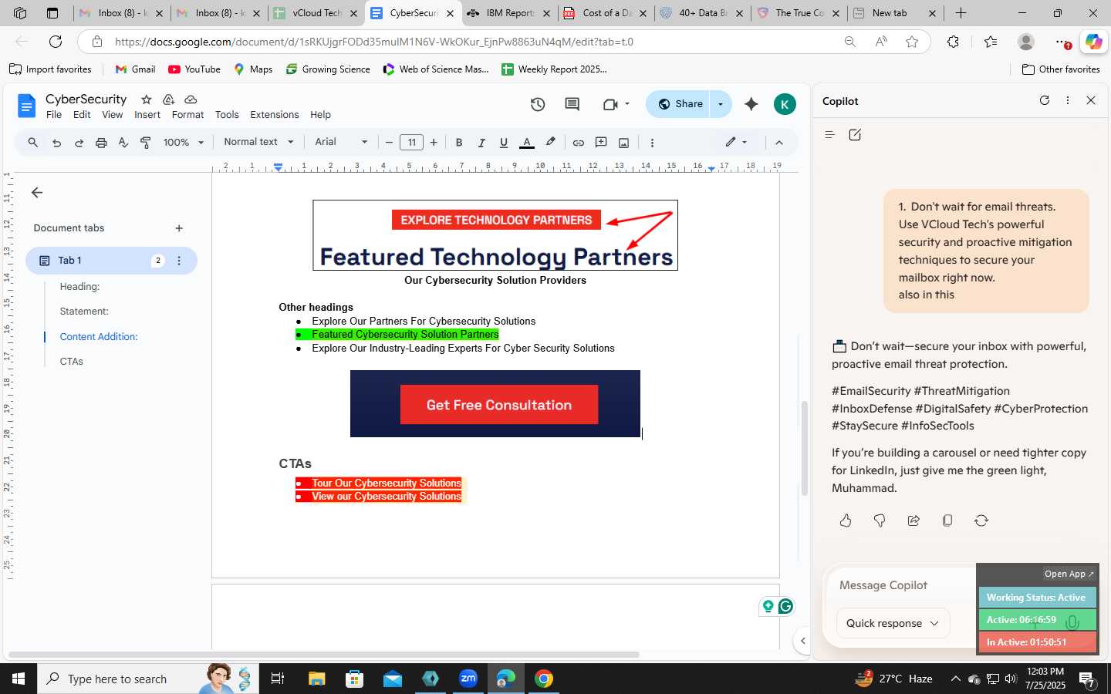Open Chrome from Windows taskbar
Viewport: 1111px width, 694px height.
544,679
